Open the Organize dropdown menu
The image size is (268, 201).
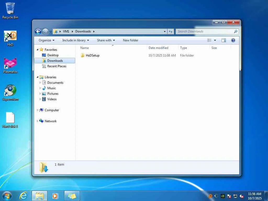[x=47, y=40]
